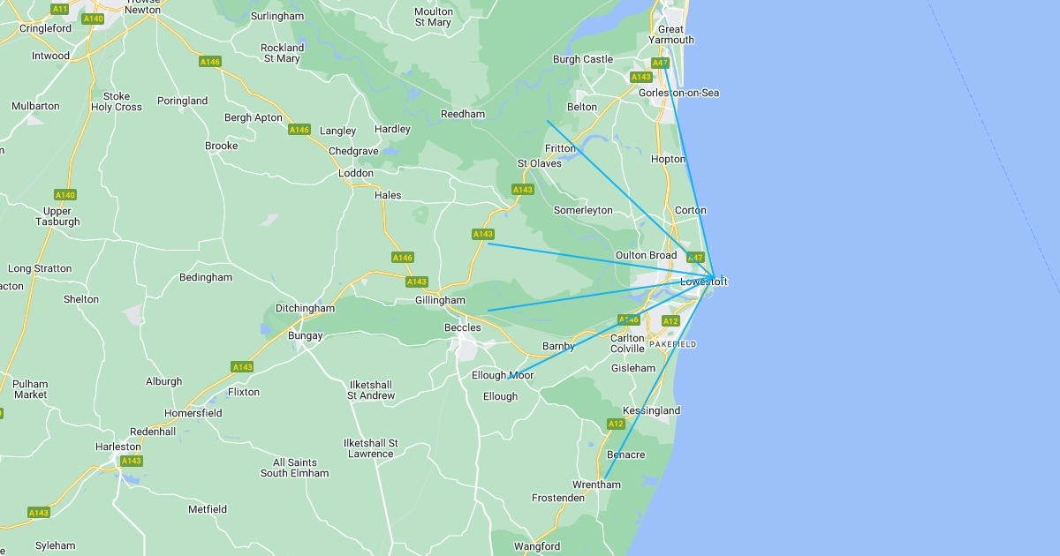Click the Wrentham label at line end
Viewport: 1060px width, 556px height.
click(596, 485)
